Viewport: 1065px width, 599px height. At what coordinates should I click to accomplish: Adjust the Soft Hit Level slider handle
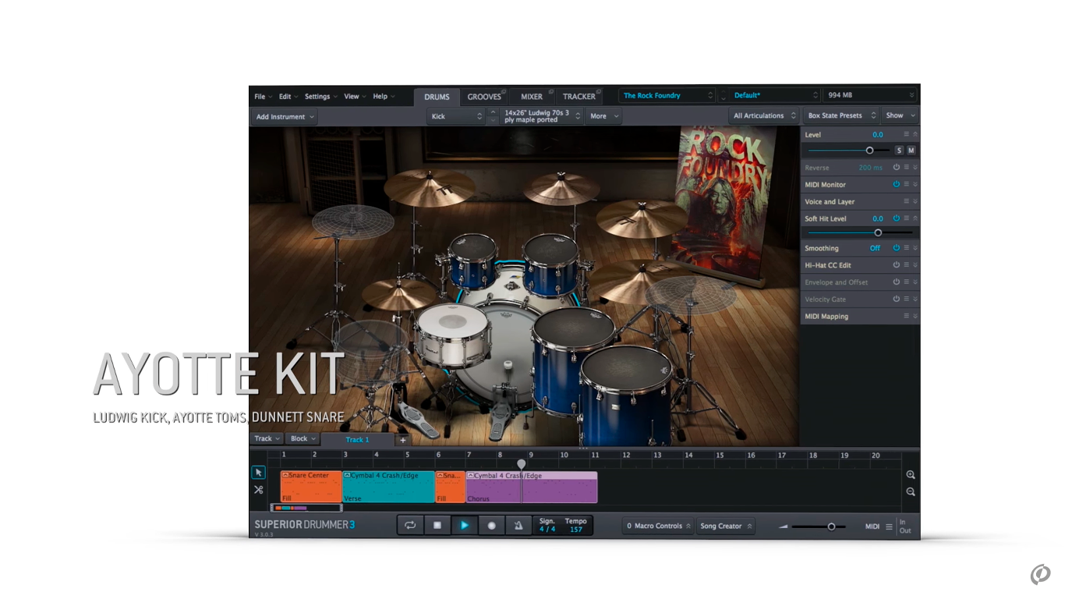pos(878,232)
